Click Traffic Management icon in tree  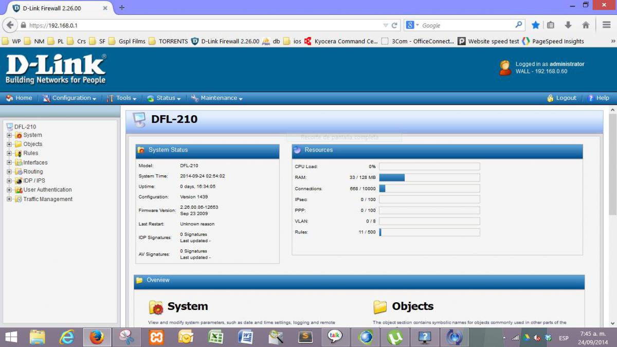18,199
